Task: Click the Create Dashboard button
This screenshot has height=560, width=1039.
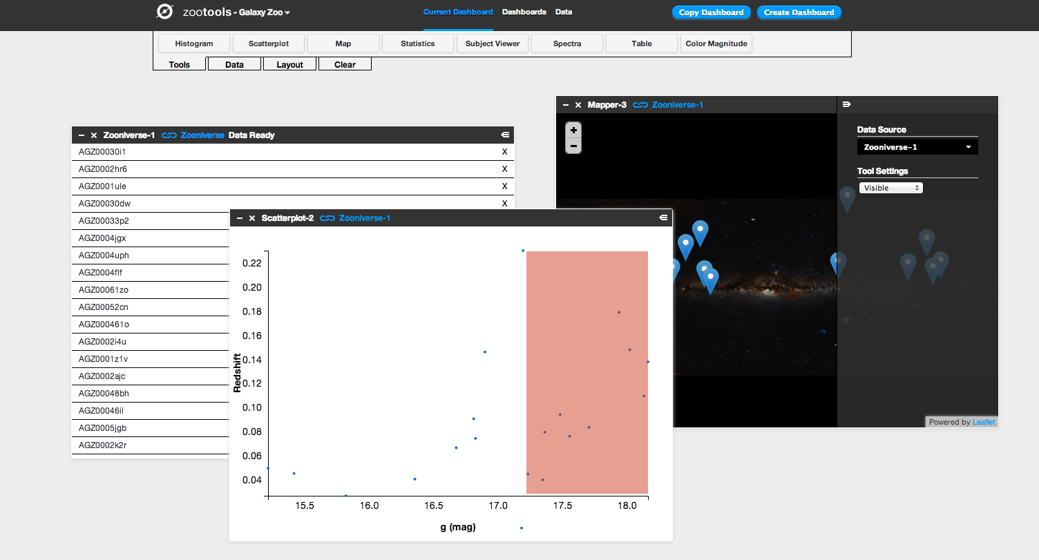Action: click(x=799, y=12)
